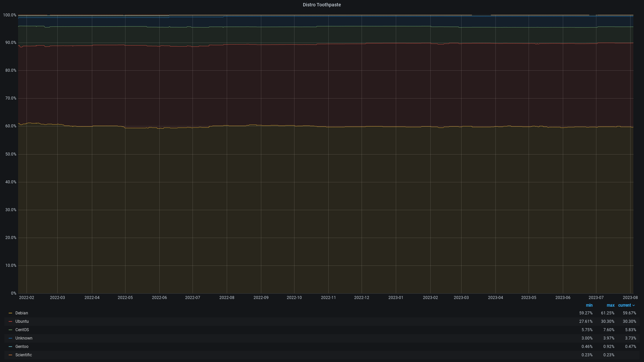
Task: Click the 2023-08 x-axis label
Action: [x=630, y=298]
